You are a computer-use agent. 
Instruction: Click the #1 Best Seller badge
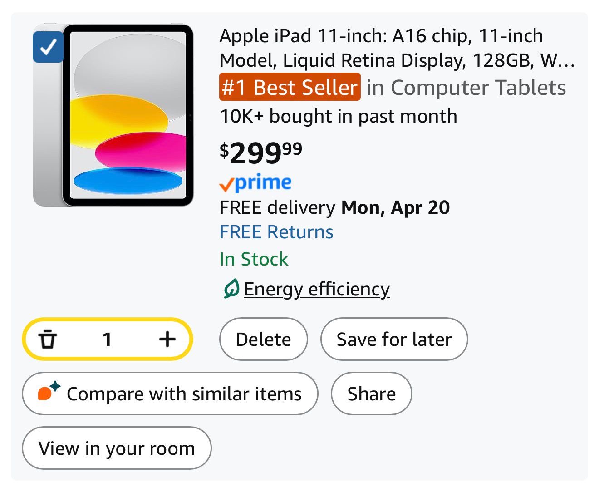click(290, 87)
